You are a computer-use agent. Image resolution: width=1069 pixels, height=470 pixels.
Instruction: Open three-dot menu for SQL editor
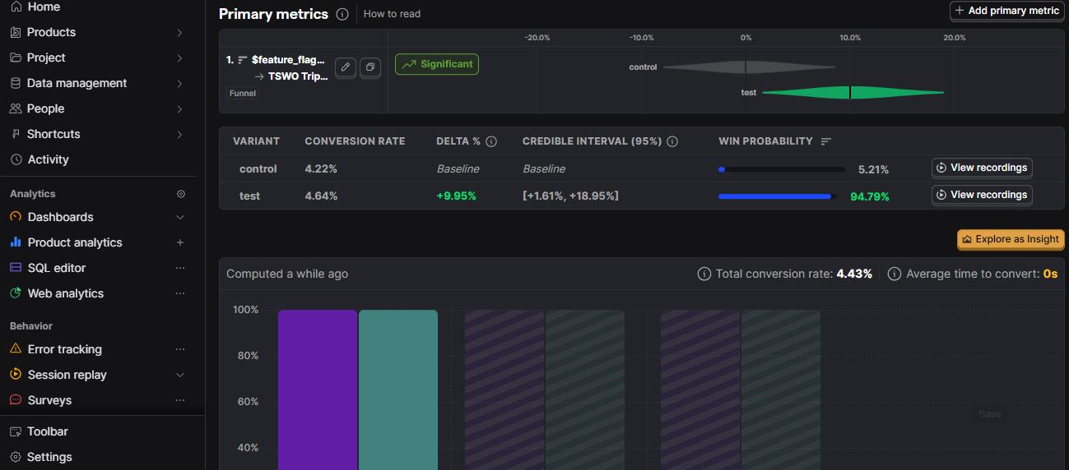[x=180, y=268]
